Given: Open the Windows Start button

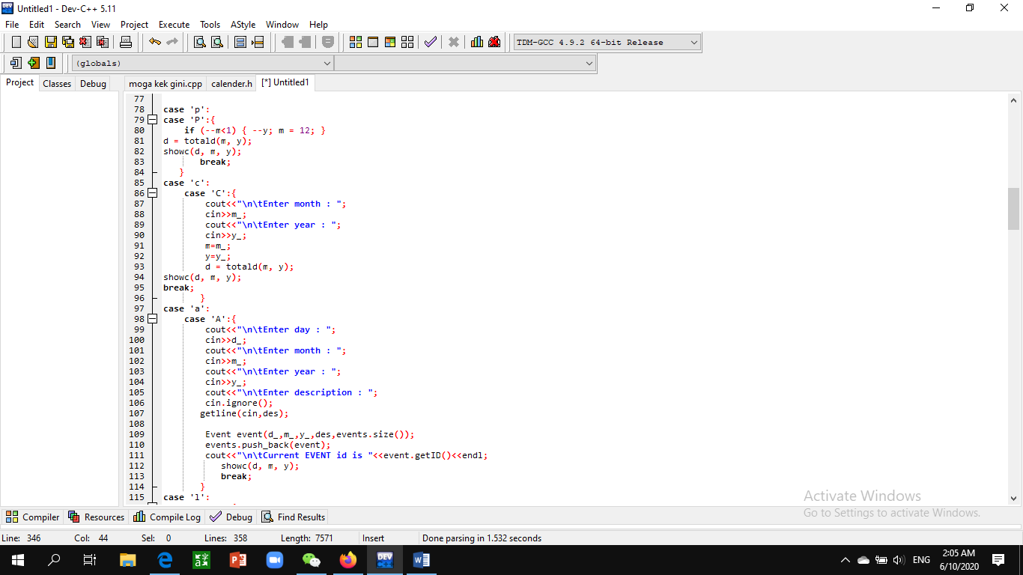Looking at the screenshot, I should [x=18, y=560].
